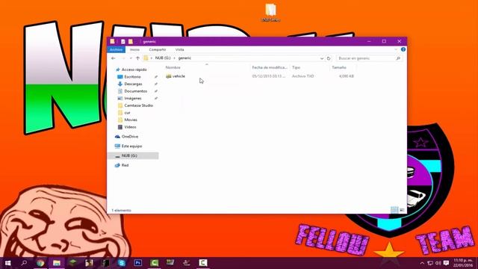Expand the ribbon chevron
The height and width of the screenshot is (269, 478).
tap(396, 49)
